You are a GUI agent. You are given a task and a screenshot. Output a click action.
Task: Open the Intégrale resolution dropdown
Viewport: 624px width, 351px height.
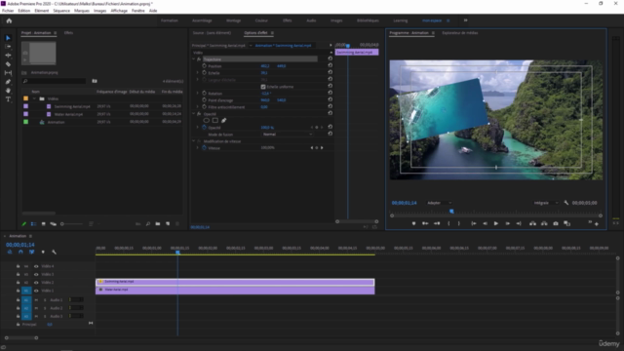click(x=546, y=203)
